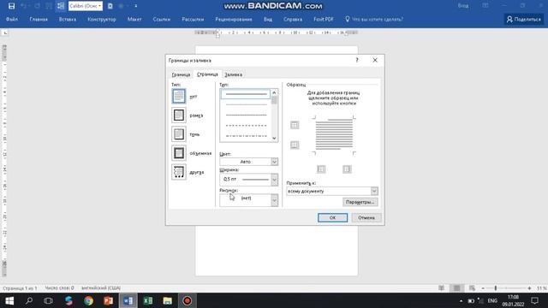Click the page preview sample in Образец
This screenshot has height=308, width=548.
click(x=334, y=135)
